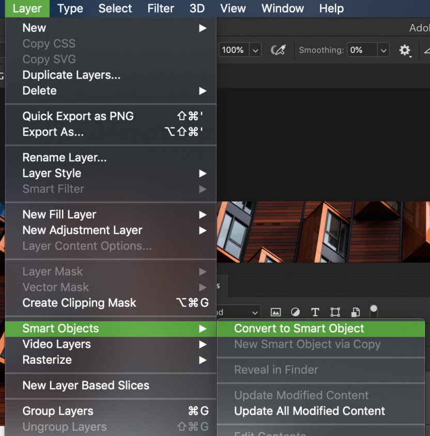Open the Select menu
The width and height of the screenshot is (430, 436).
[115, 8]
